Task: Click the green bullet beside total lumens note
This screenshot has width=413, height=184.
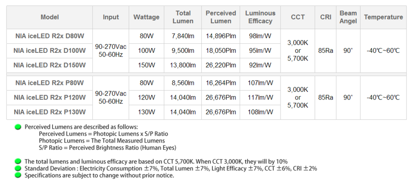Action: click(18, 161)
